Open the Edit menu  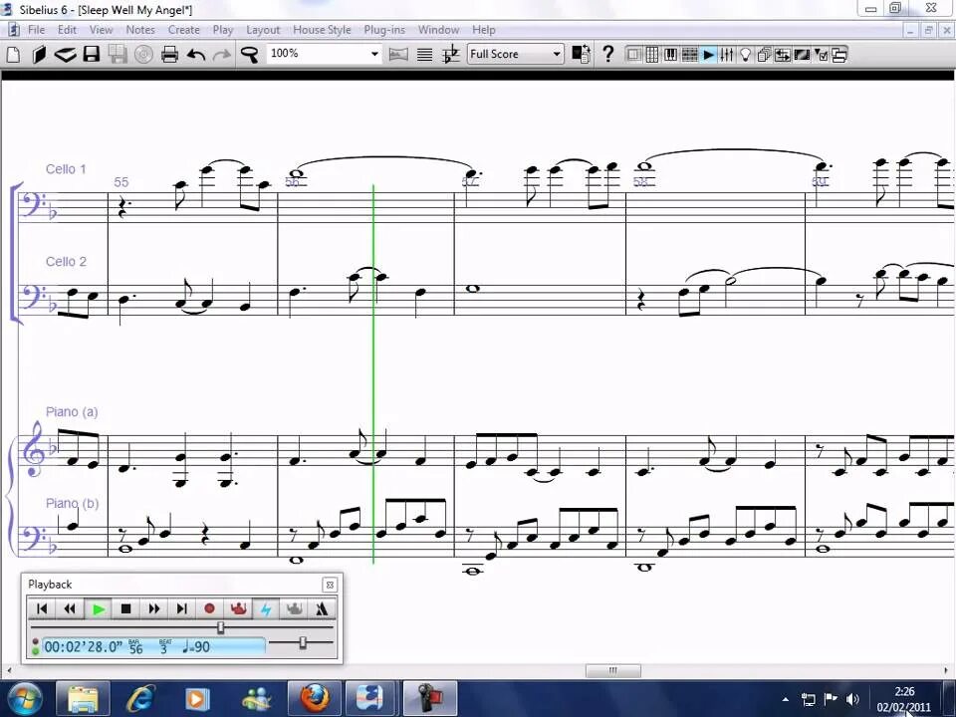(x=67, y=30)
